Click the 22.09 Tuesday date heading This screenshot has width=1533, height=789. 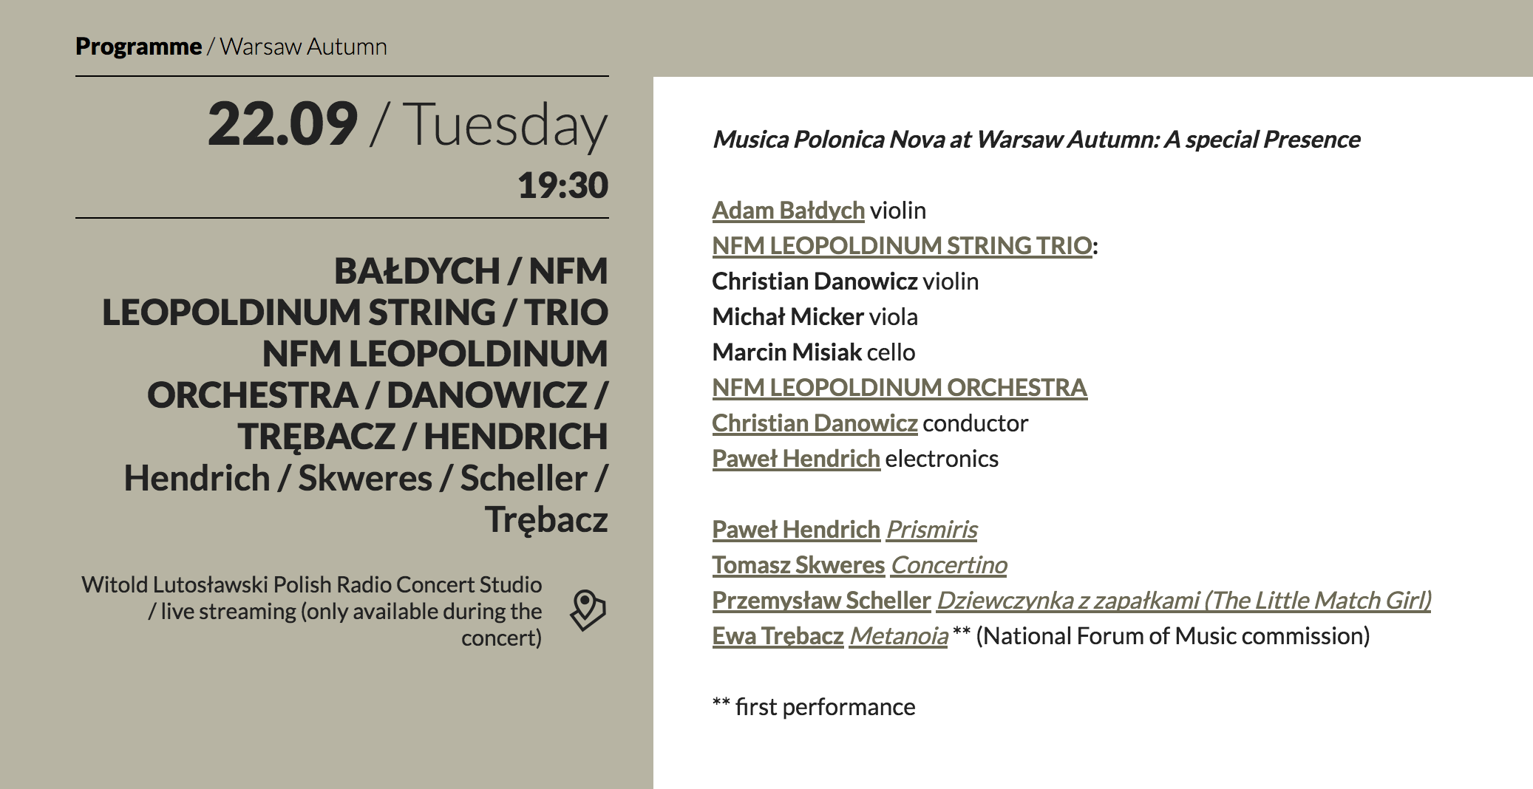[x=408, y=124]
